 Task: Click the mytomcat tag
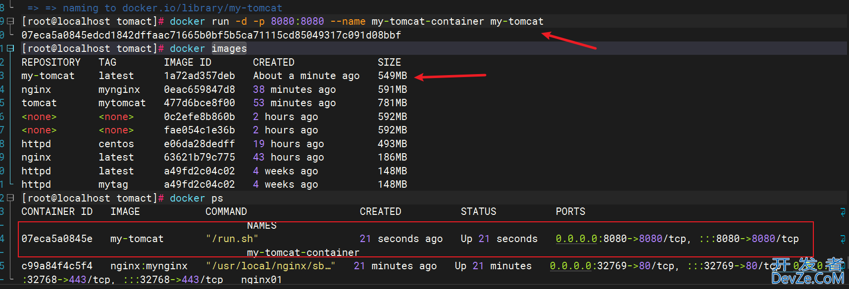click(122, 103)
